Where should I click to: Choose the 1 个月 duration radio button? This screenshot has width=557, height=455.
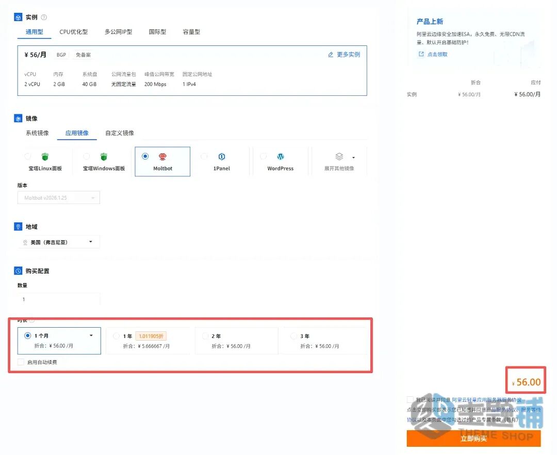point(27,335)
